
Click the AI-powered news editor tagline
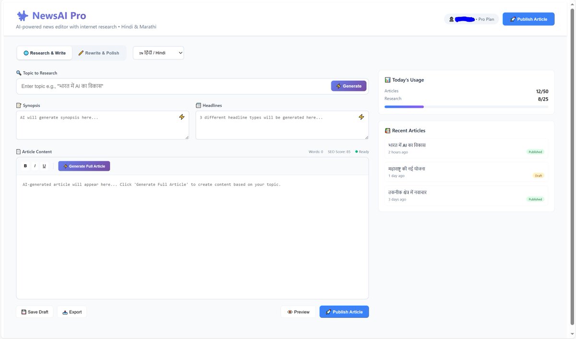(x=86, y=27)
